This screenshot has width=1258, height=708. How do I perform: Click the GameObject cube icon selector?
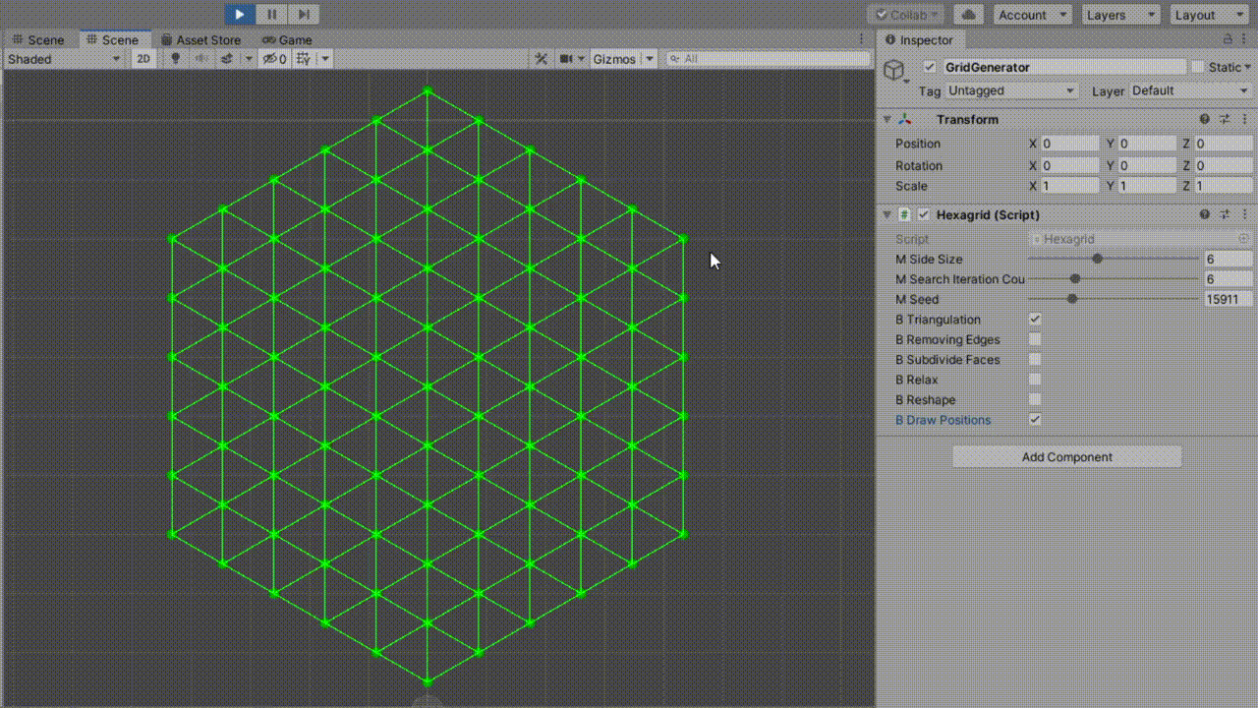(893, 70)
